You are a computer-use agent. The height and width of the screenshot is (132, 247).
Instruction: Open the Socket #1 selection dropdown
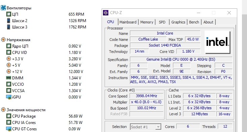[x=146, y=127]
